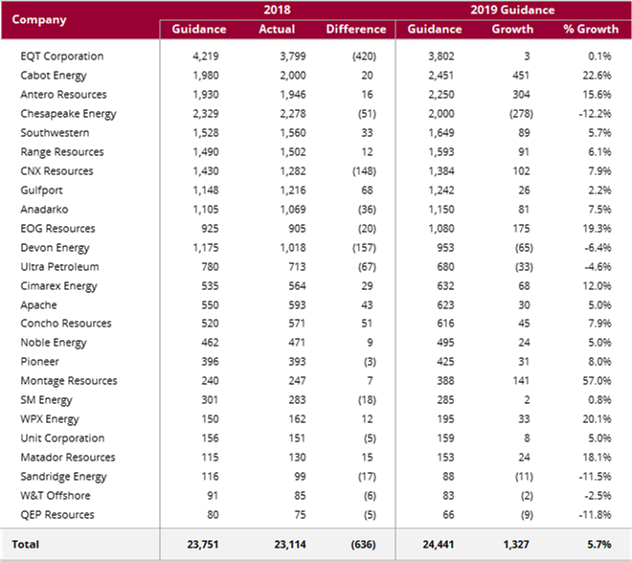Select Matador percent growth 18.1%
Image resolution: width=632 pixels, height=561 pixels.
(x=597, y=458)
